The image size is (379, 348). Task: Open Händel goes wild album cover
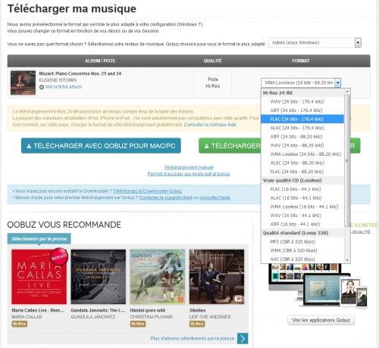point(158,277)
